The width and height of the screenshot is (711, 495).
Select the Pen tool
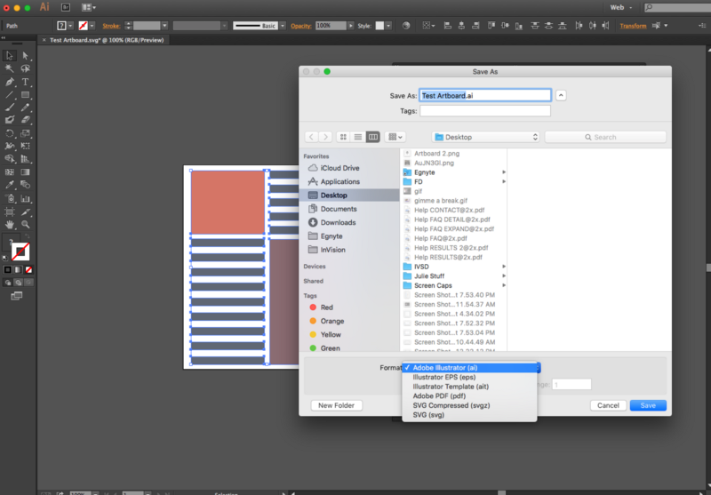[x=9, y=82]
